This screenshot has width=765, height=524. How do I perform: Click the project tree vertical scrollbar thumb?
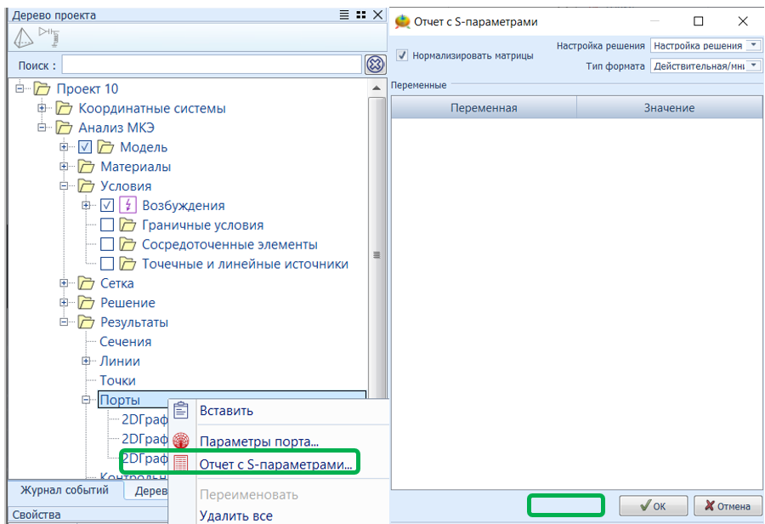[x=377, y=255]
